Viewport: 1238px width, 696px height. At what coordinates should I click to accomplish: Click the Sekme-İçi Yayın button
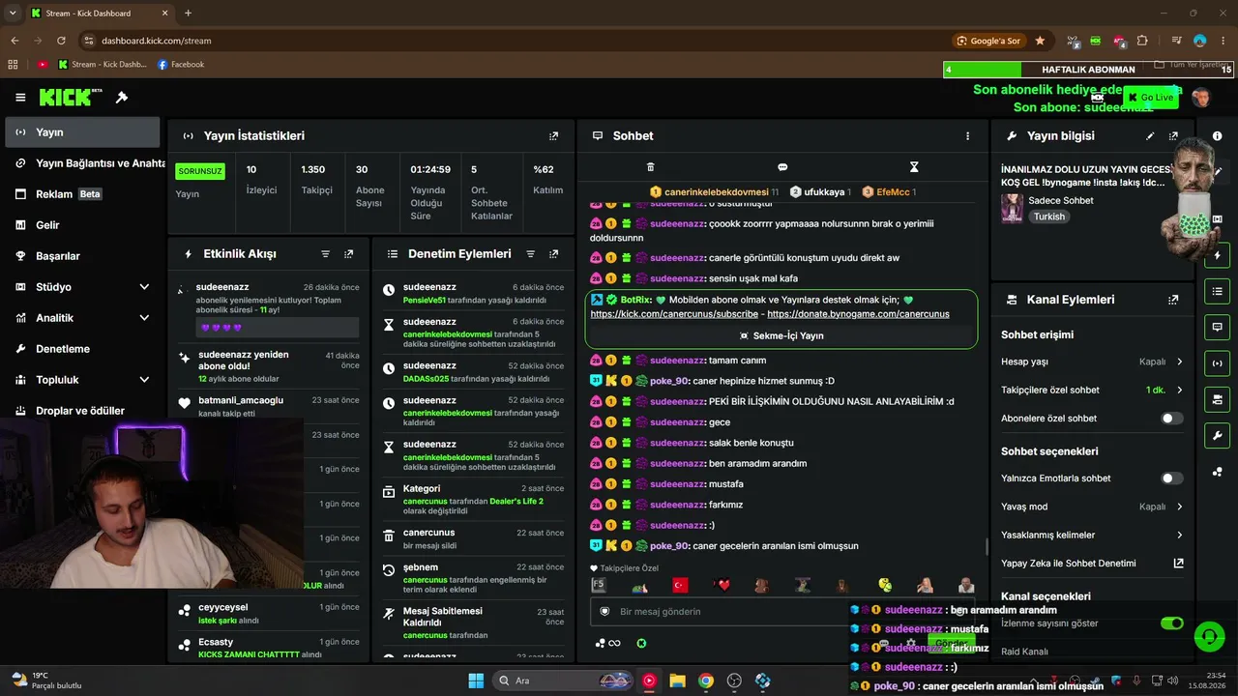click(x=781, y=335)
